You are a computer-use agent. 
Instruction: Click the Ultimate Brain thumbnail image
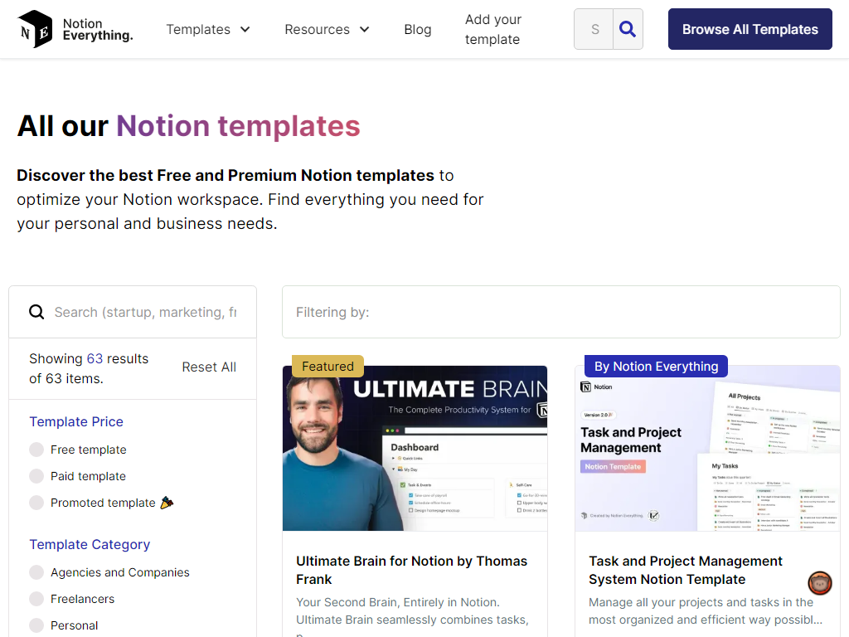(x=415, y=449)
